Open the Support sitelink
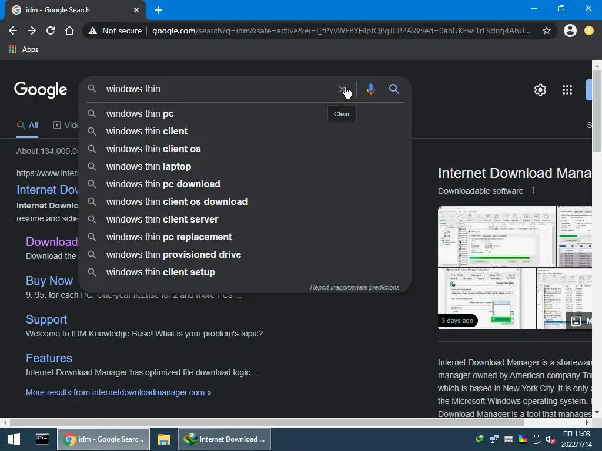602x451 pixels. [46, 319]
